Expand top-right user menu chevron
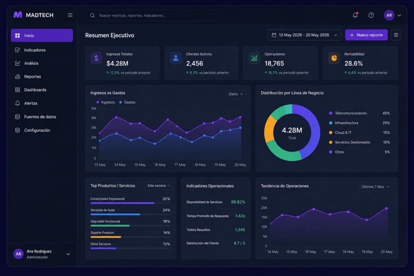414x276 pixels. (399, 15)
